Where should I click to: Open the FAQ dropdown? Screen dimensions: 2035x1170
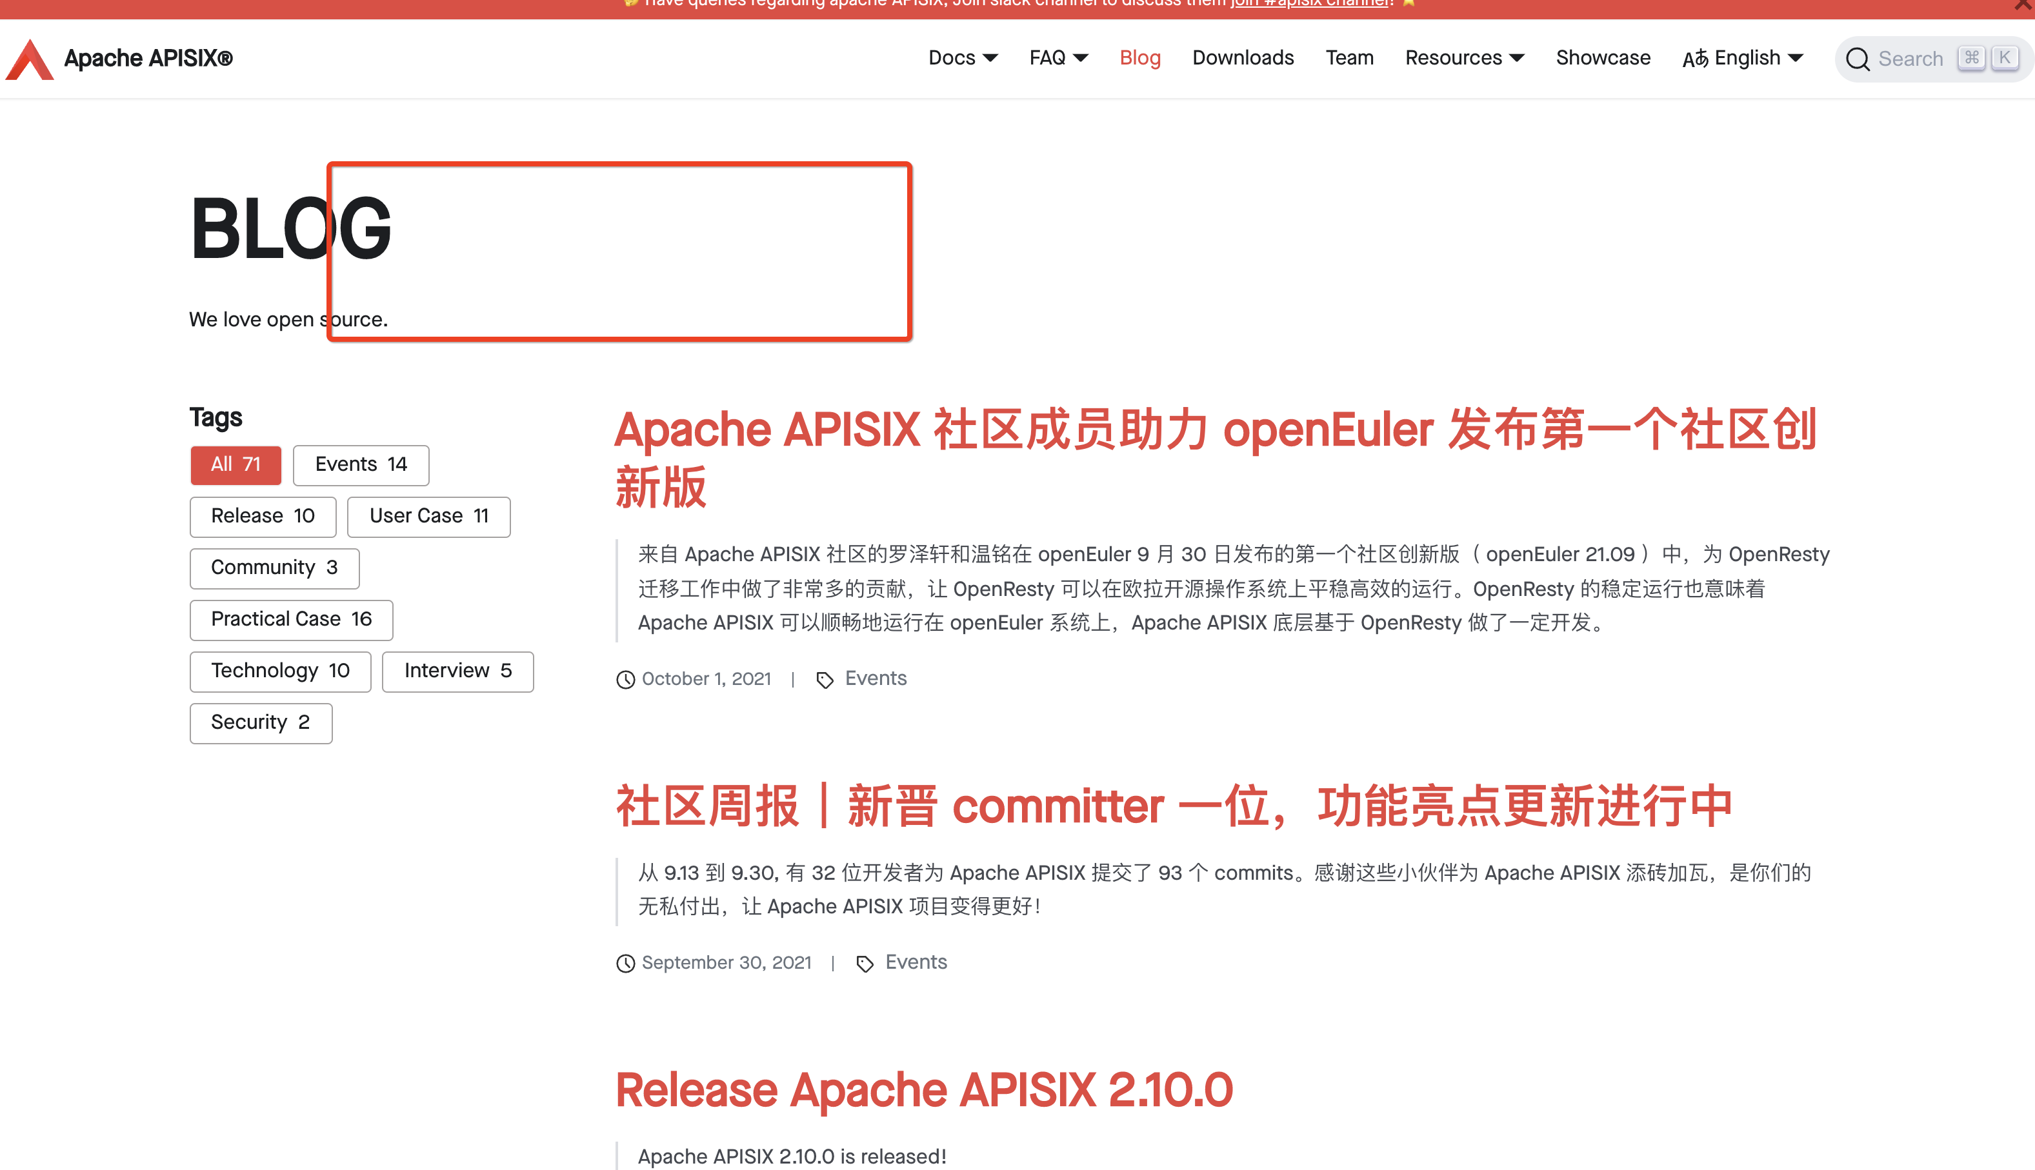point(1058,58)
